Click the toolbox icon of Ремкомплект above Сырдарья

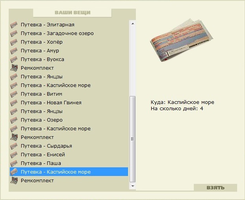click(x=14, y=137)
